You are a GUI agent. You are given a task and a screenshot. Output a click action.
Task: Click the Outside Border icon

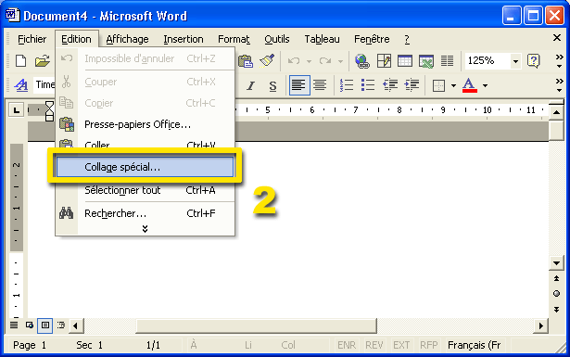click(438, 86)
